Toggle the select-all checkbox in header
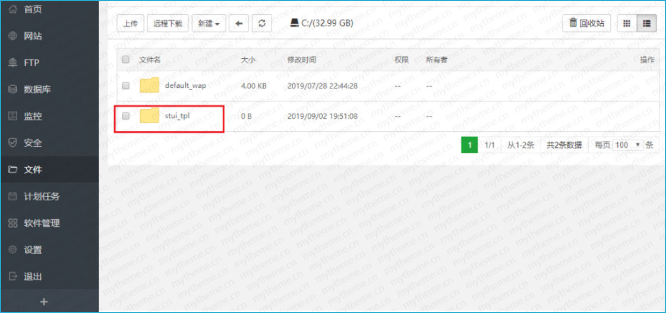Screen dimensions: 666x313 point(126,60)
